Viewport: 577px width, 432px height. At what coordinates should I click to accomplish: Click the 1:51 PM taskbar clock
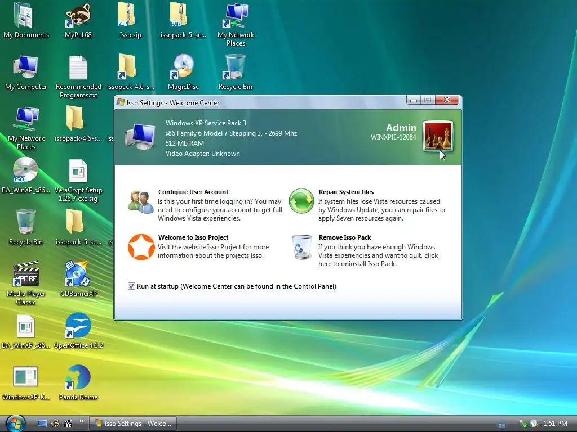[555, 424]
